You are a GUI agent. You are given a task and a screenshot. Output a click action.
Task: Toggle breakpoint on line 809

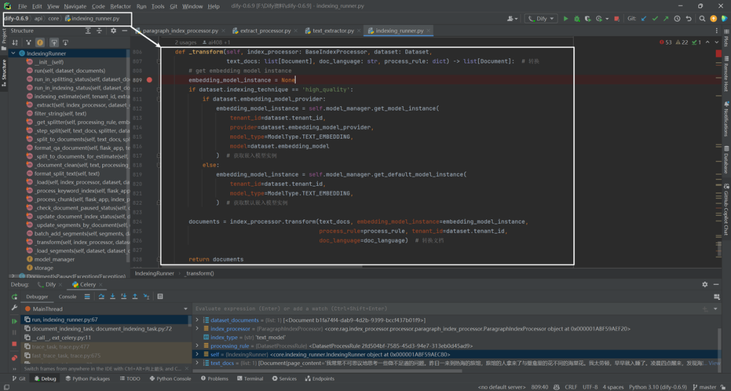click(x=149, y=80)
